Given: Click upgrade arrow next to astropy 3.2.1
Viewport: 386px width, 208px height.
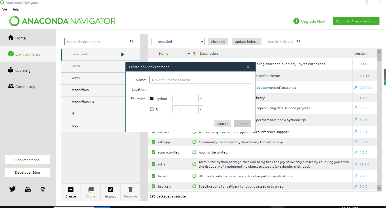Looking at the screenshot, I should point(356,142).
